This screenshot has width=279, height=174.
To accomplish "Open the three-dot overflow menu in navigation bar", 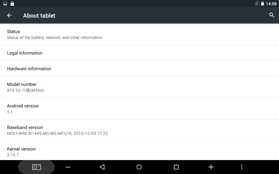I will [x=241, y=167].
